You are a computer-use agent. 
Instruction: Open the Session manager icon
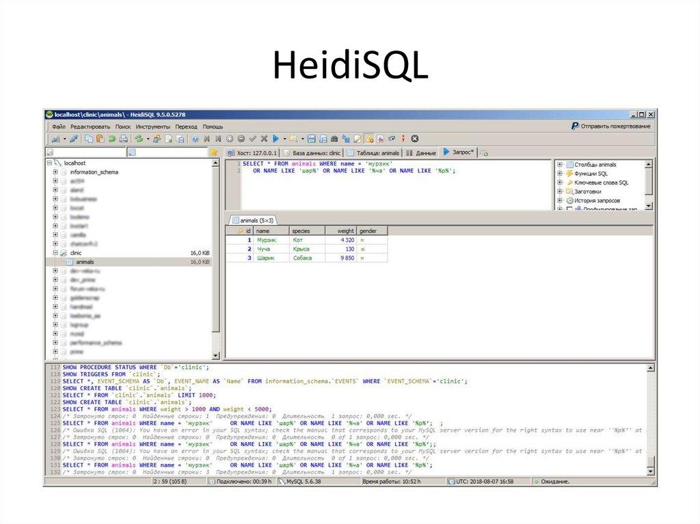click(x=55, y=139)
